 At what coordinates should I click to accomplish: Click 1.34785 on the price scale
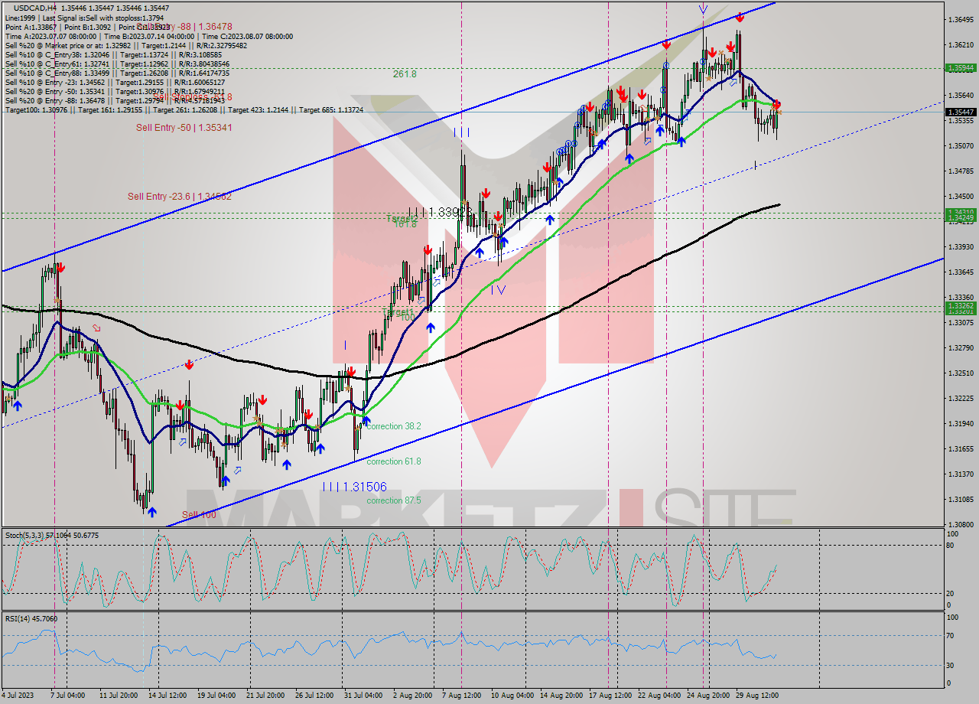[x=962, y=171]
